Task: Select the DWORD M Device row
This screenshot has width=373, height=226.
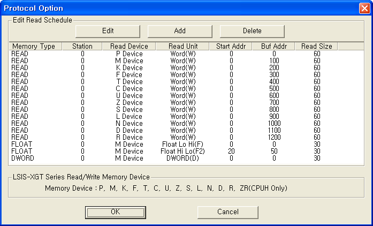Action: pos(186,158)
